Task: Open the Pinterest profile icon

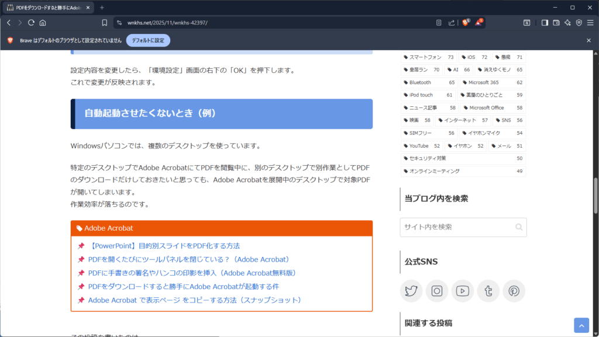Action: click(514, 291)
